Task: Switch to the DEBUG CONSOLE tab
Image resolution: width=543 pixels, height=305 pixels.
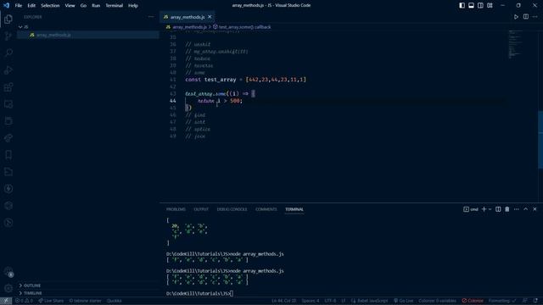Action: point(232,209)
